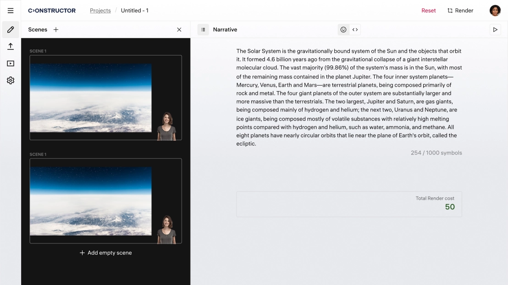Click the Render button
Viewport: 508px width, 285px height.
pyautogui.click(x=460, y=11)
